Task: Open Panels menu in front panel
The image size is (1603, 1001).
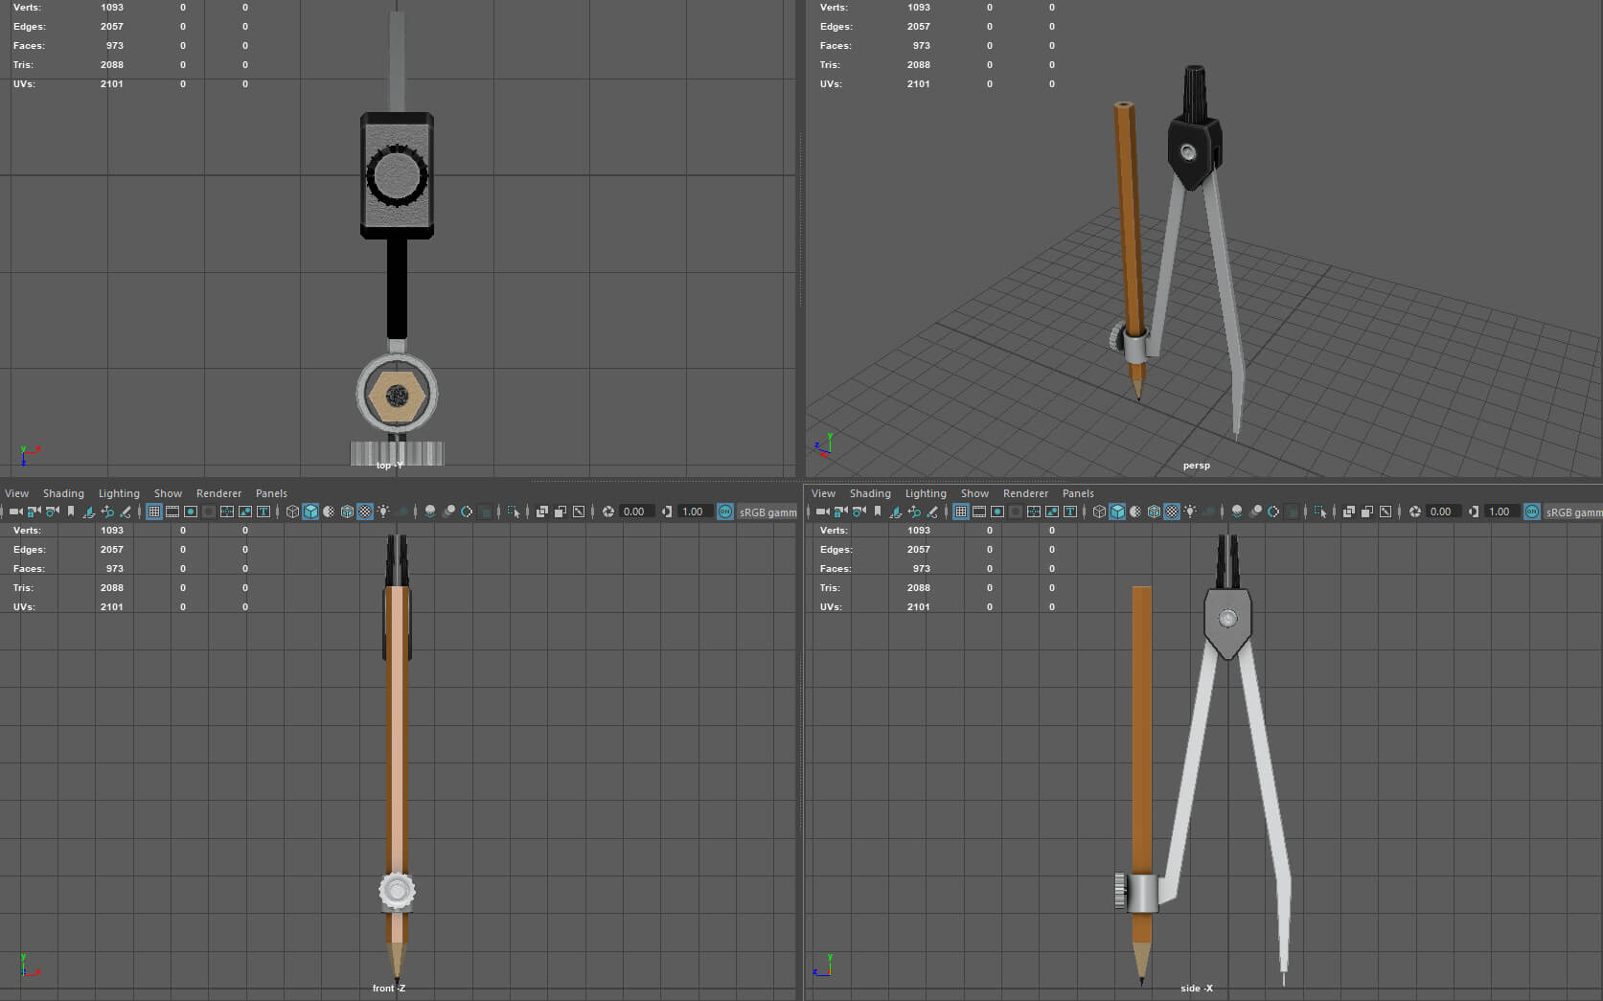Action: pyautogui.click(x=271, y=493)
